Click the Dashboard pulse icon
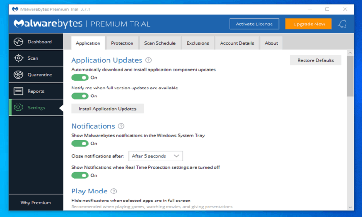362x217 pixels. pos(18,42)
